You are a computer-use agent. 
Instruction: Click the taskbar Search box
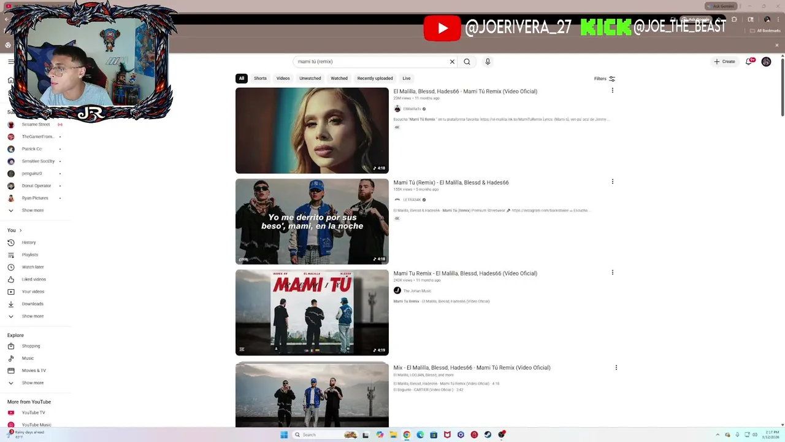(325, 435)
